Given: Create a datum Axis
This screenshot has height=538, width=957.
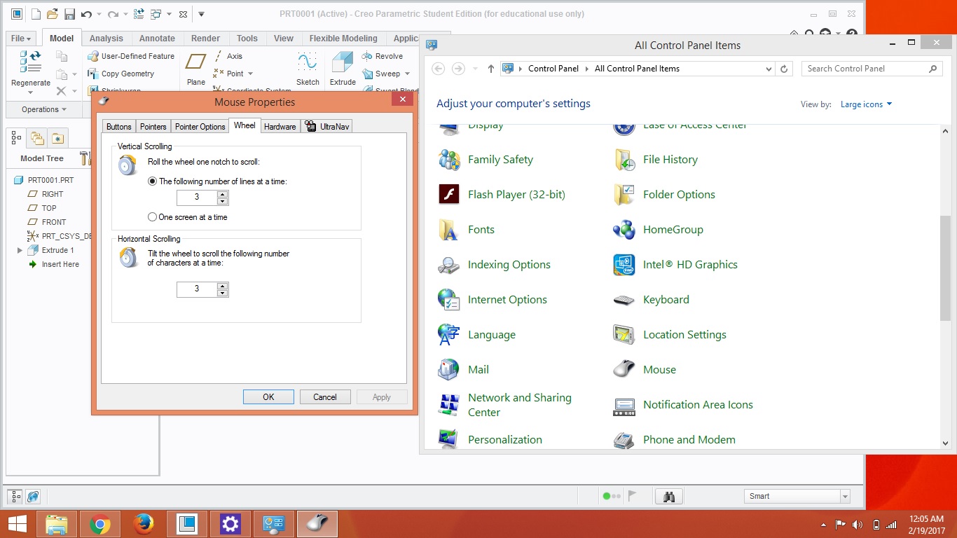Looking at the screenshot, I should pos(228,56).
